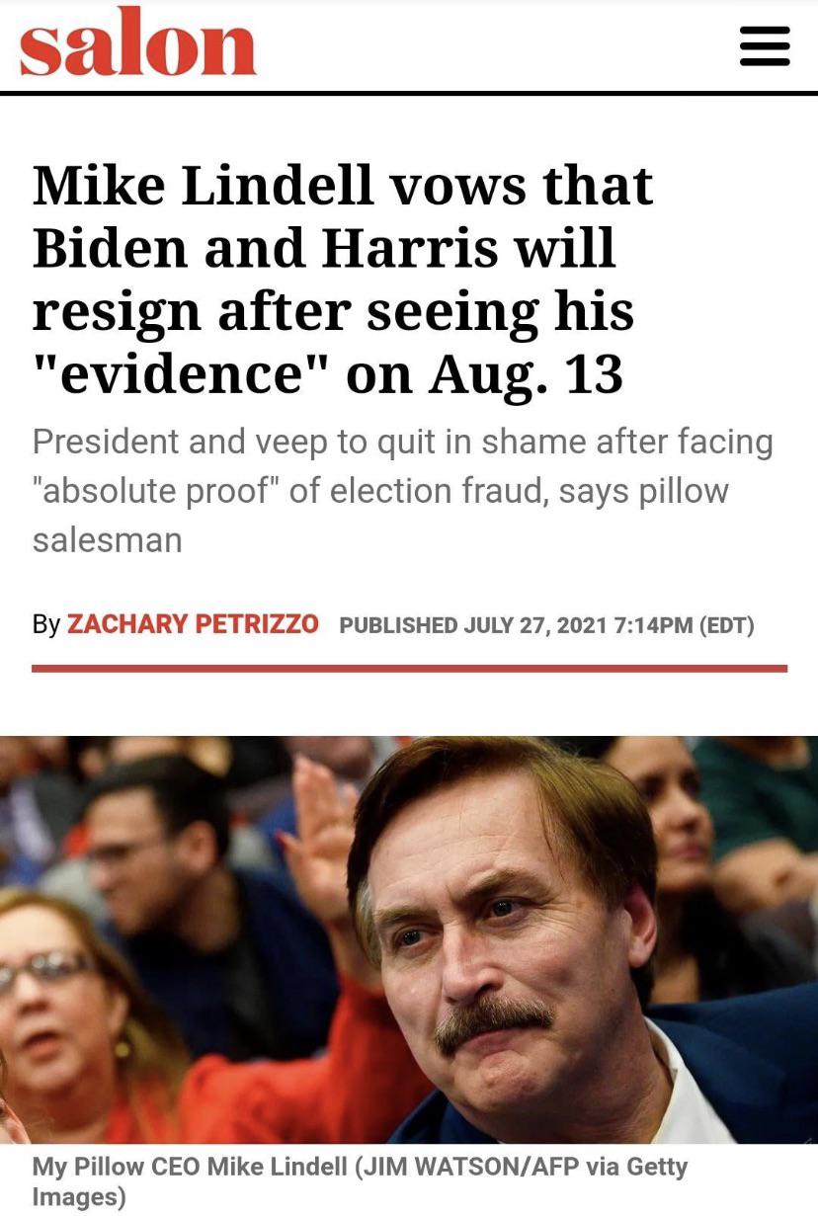Select the Mike Lindell article headline
This screenshot has height=1216, width=818.
click(343, 279)
